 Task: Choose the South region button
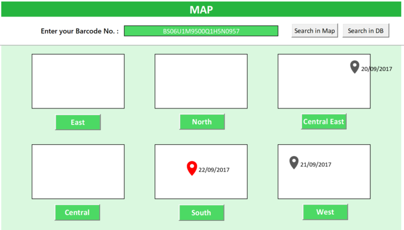pyautogui.click(x=201, y=212)
